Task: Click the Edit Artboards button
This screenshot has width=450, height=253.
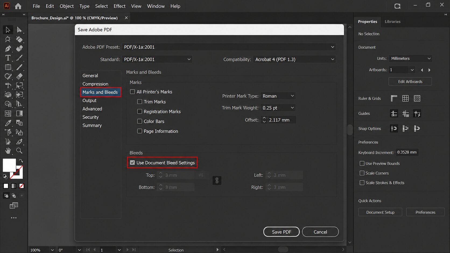Action: (x=410, y=81)
